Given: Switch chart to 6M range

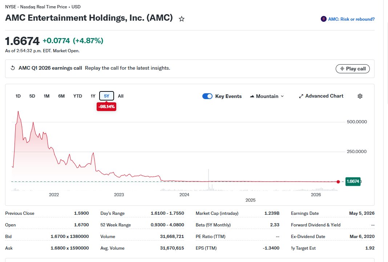Looking at the screenshot, I should [x=61, y=96].
